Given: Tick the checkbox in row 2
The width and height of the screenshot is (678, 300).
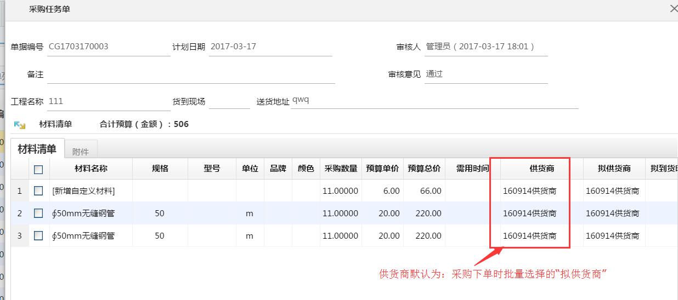Looking at the screenshot, I should coord(38,214).
